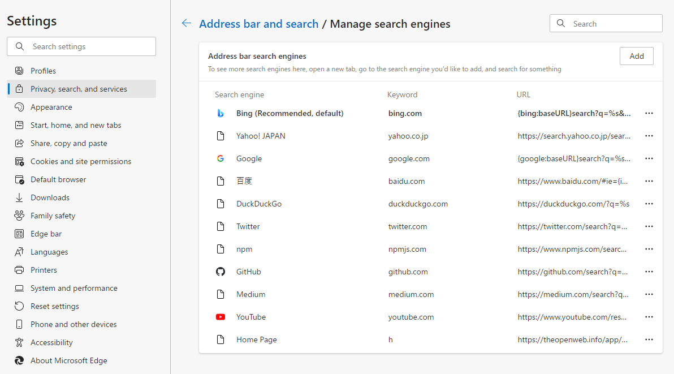Click the Family safety icon

point(19,216)
